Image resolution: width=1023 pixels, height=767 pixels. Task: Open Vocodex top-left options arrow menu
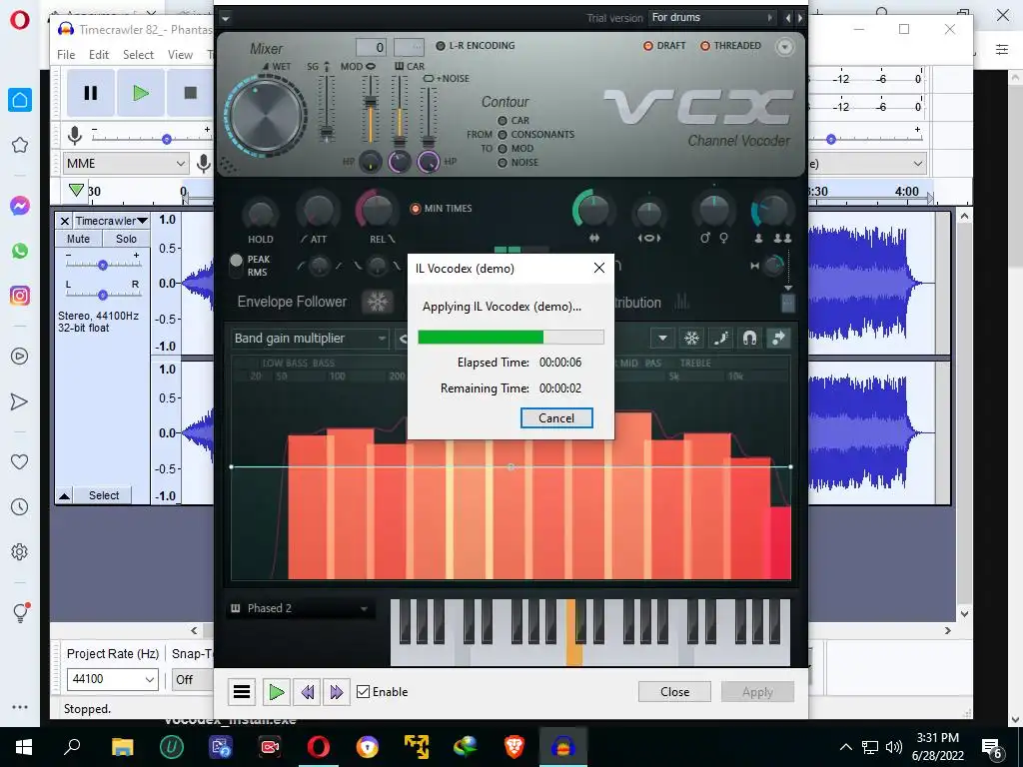click(x=225, y=18)
